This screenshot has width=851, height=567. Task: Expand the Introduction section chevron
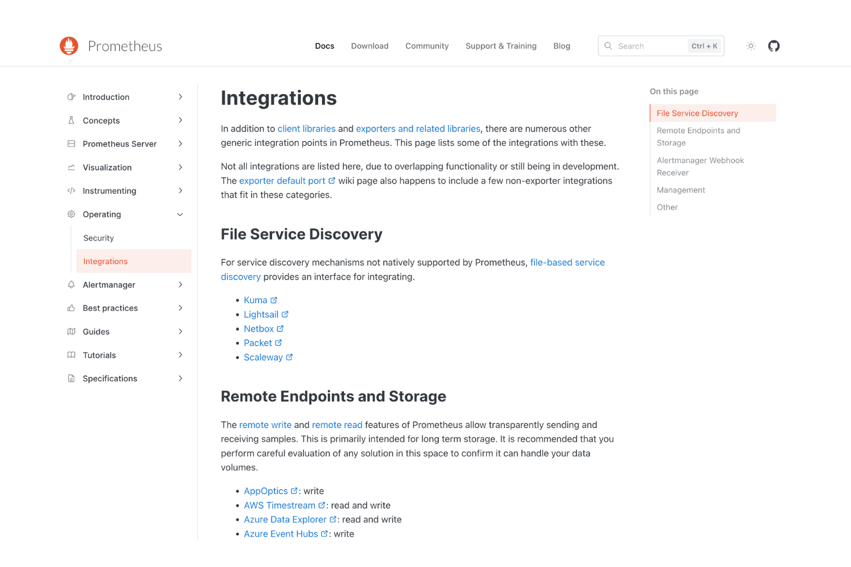tap(180, 97)
